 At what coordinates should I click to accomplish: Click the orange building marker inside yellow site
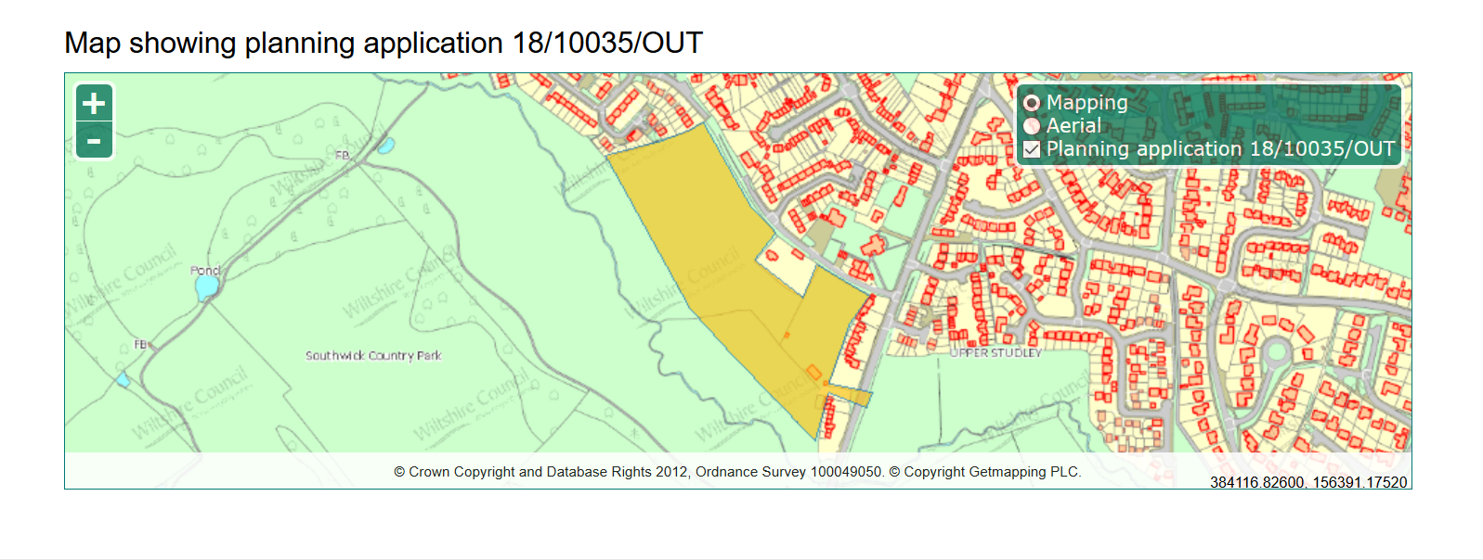coord(813,373)
